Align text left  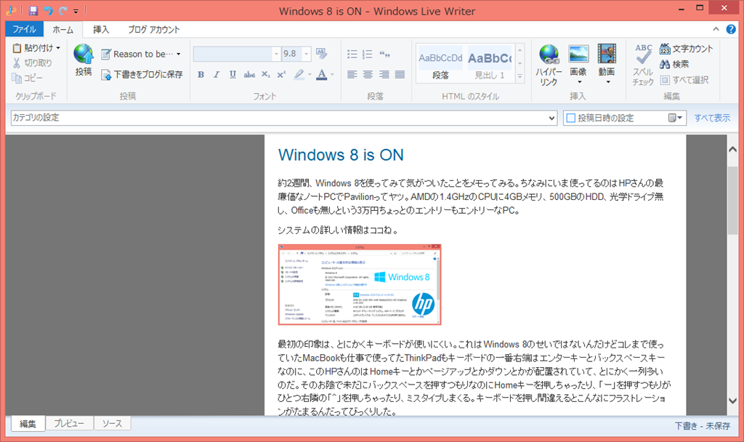click(x=352, y=75)
